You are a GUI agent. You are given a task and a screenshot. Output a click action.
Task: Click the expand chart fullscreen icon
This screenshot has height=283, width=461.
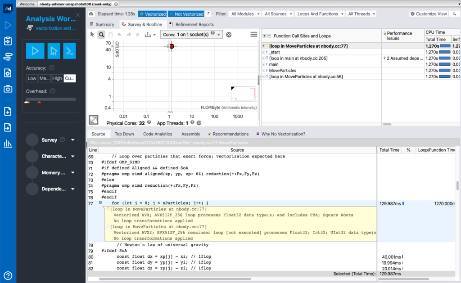[93, 120]
